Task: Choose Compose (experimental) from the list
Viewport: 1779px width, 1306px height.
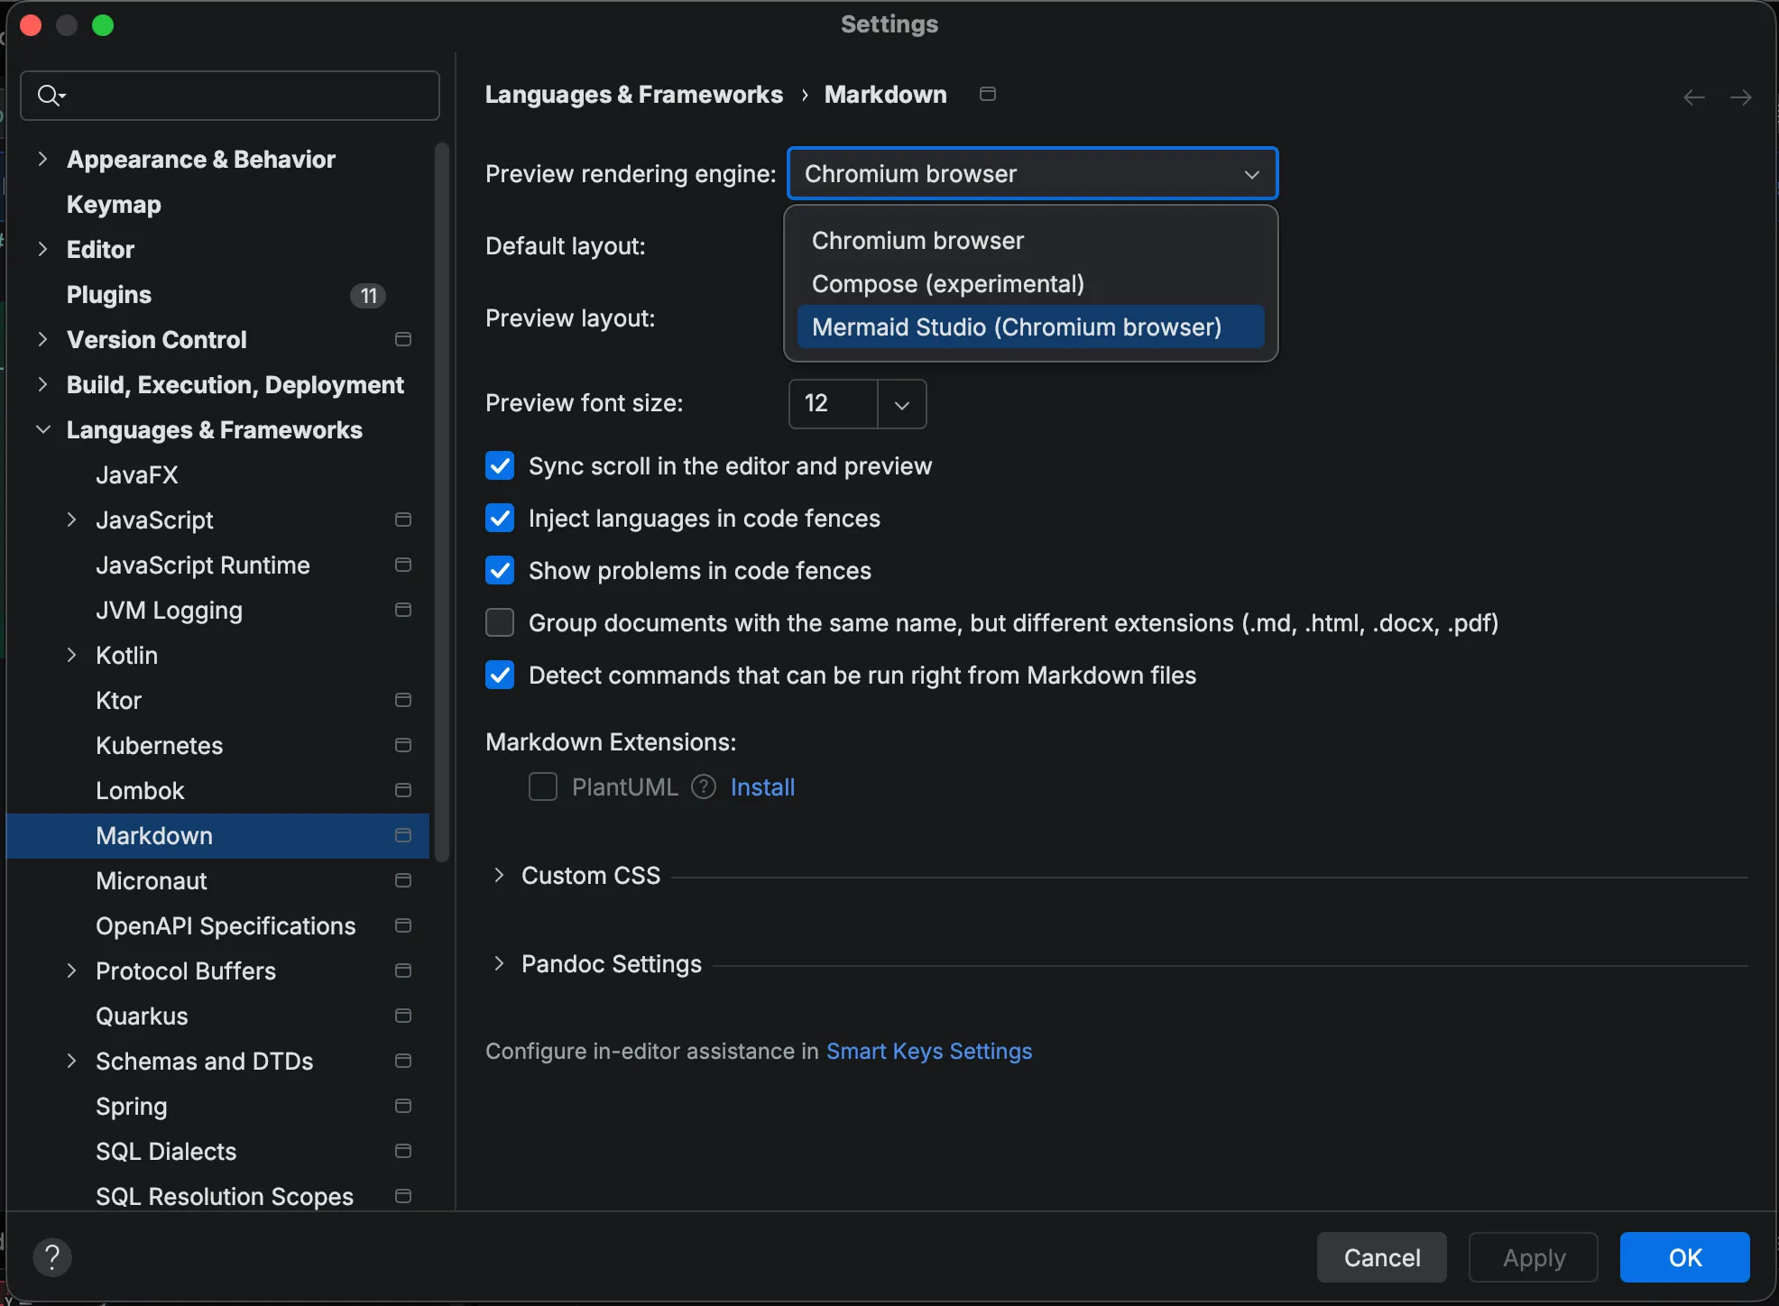Action: (x=947, y=283)
